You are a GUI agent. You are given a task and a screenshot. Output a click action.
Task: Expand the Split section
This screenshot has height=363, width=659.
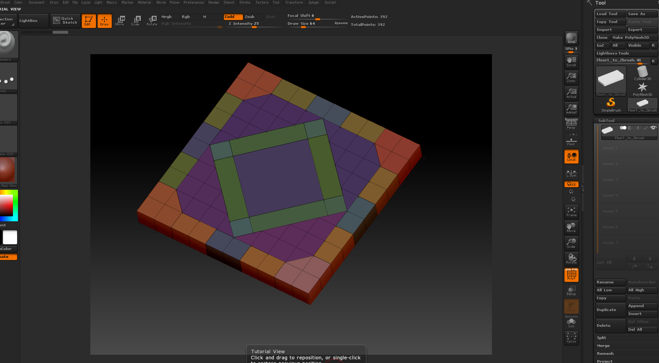601,338
